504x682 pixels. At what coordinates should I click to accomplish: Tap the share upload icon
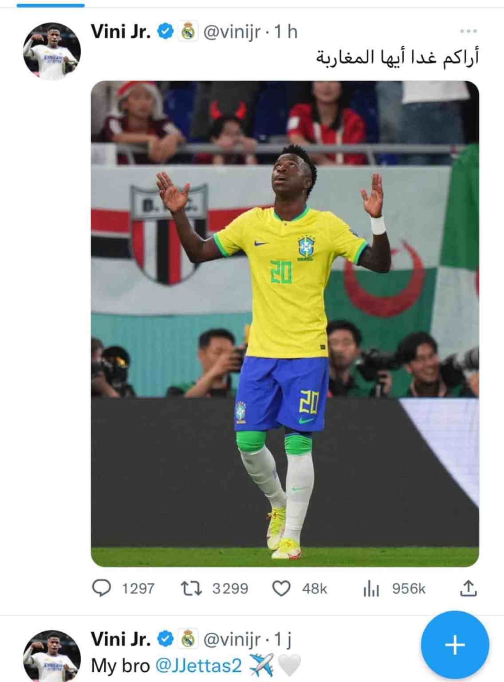pyautogui.click(x=468, y=588)
